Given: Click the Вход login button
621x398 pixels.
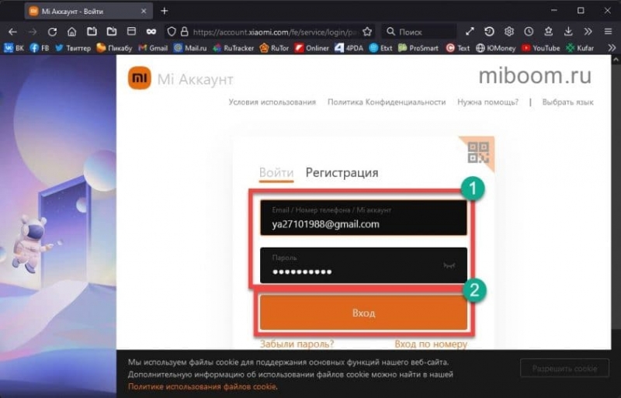Looking at the screenshot, I should [x=363, y=313].
